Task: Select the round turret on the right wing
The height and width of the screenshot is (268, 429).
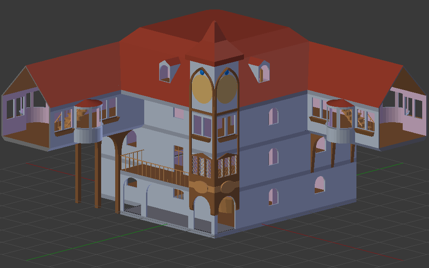Action: pos(341,121)
